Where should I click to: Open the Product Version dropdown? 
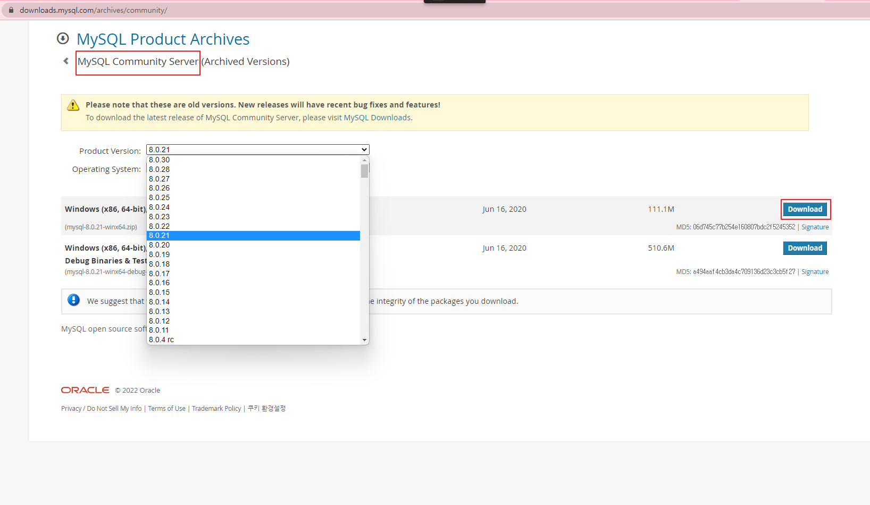[x=258, y=150]
